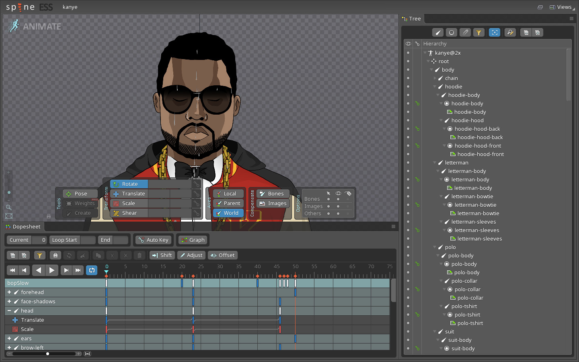The image size is (579, 362).
Task: Step to previous keyframe
Action: pyautogui.click(x=24, y=270)
